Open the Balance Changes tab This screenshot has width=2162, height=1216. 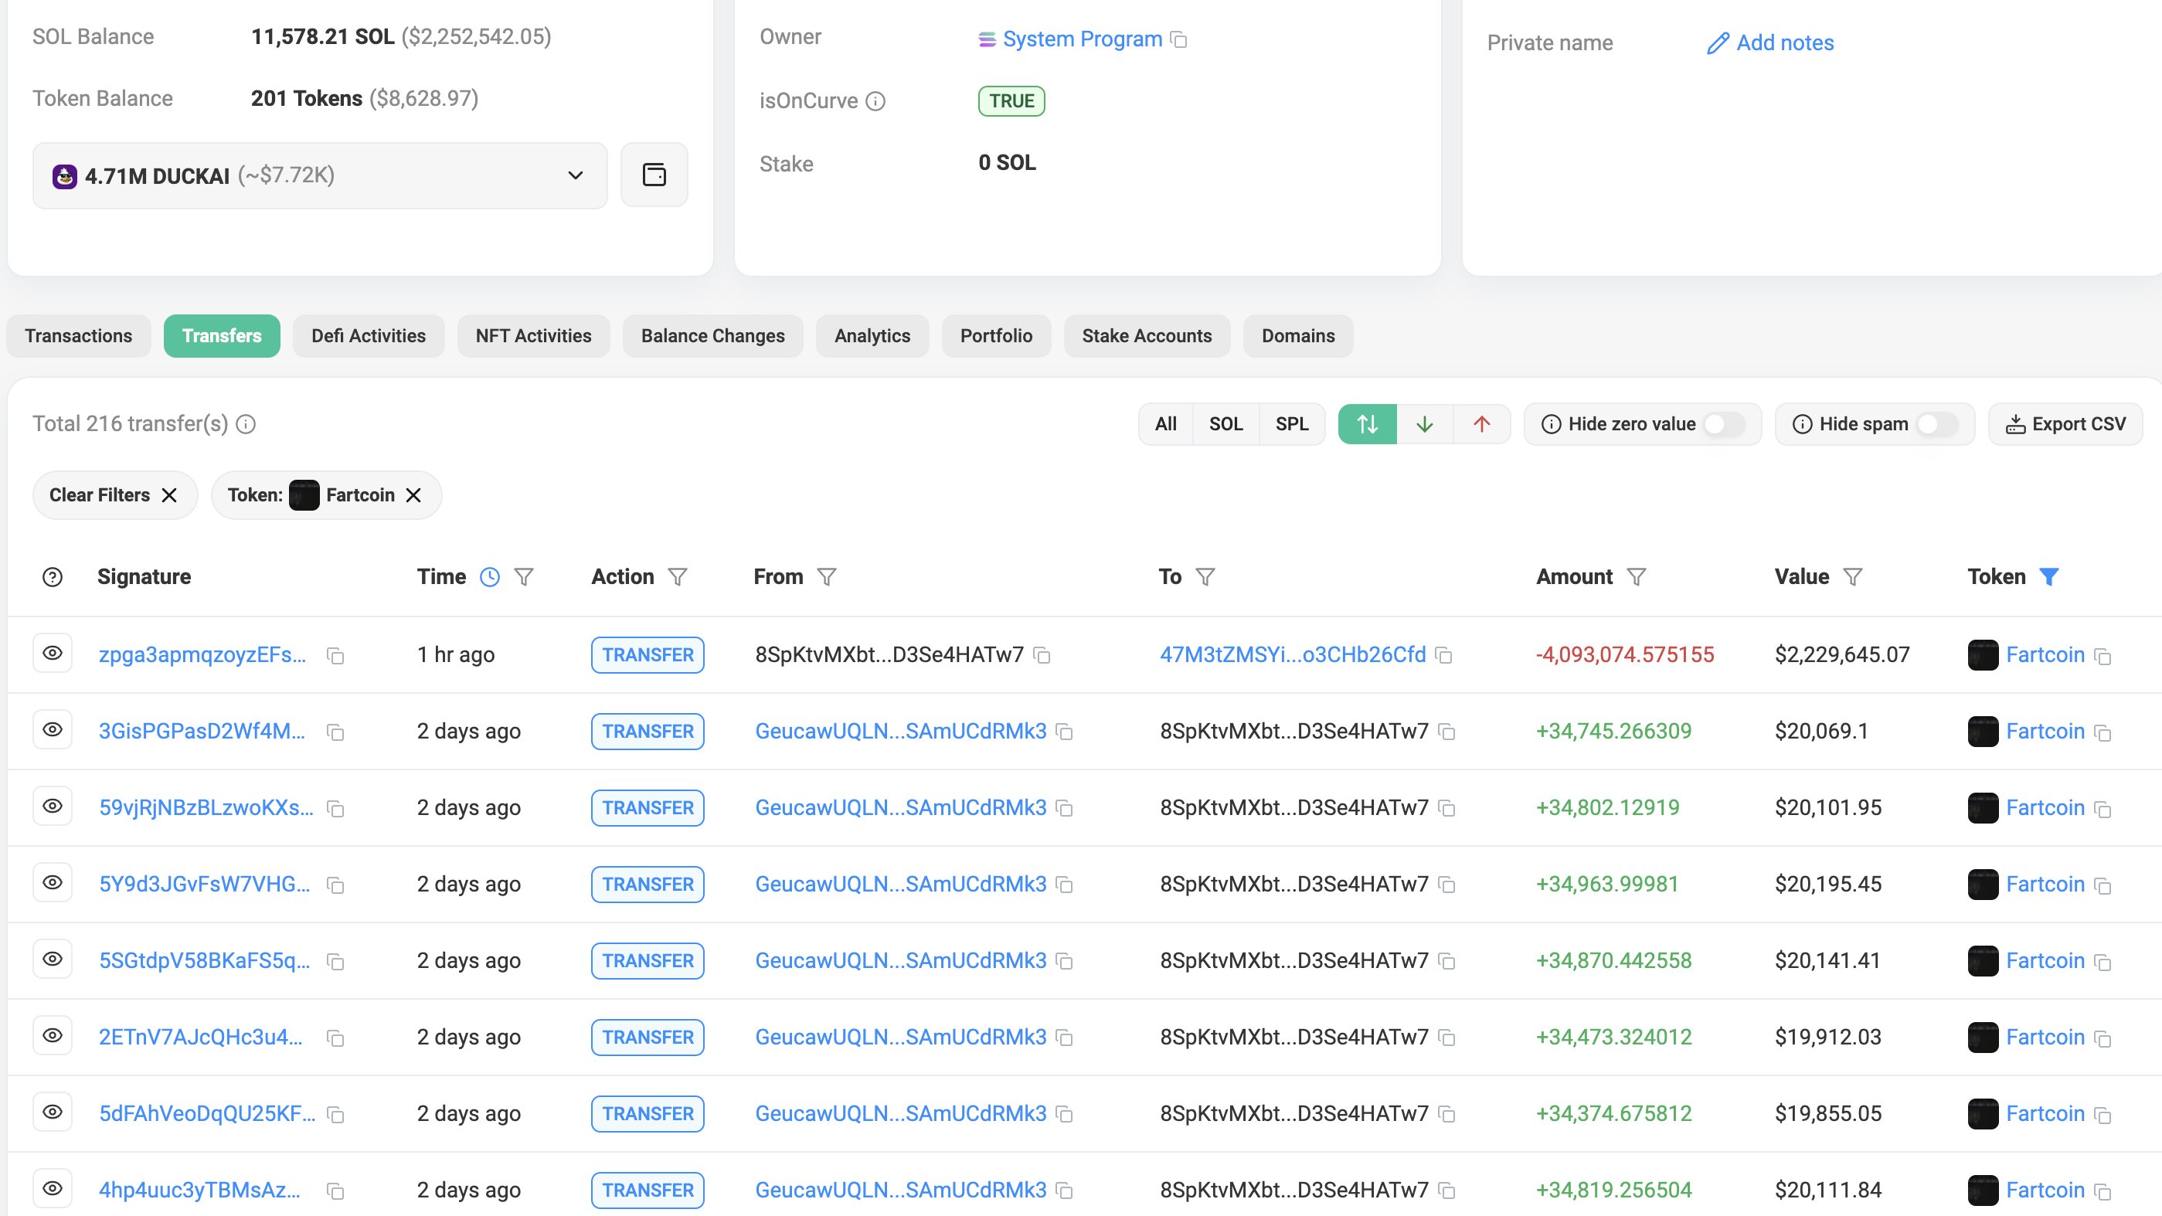click(712, 336)
